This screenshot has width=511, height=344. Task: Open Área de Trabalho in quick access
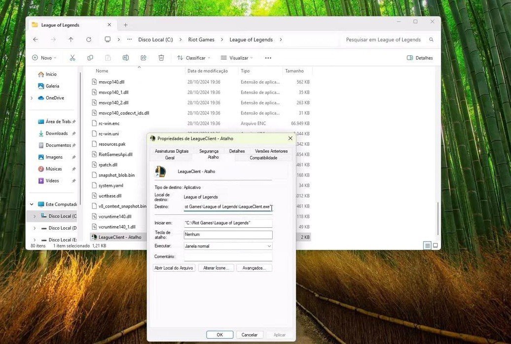(x=55, y=122)
